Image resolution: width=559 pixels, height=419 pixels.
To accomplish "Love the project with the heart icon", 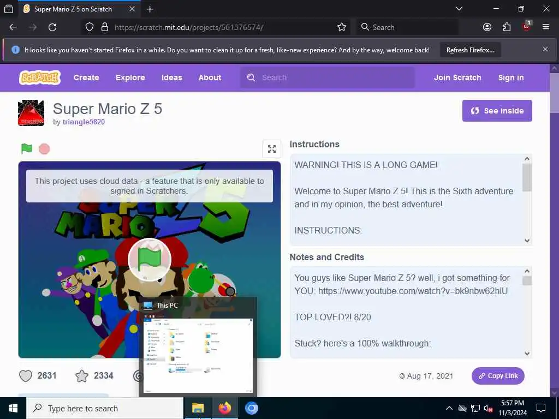I will click(x=26, y=376).
